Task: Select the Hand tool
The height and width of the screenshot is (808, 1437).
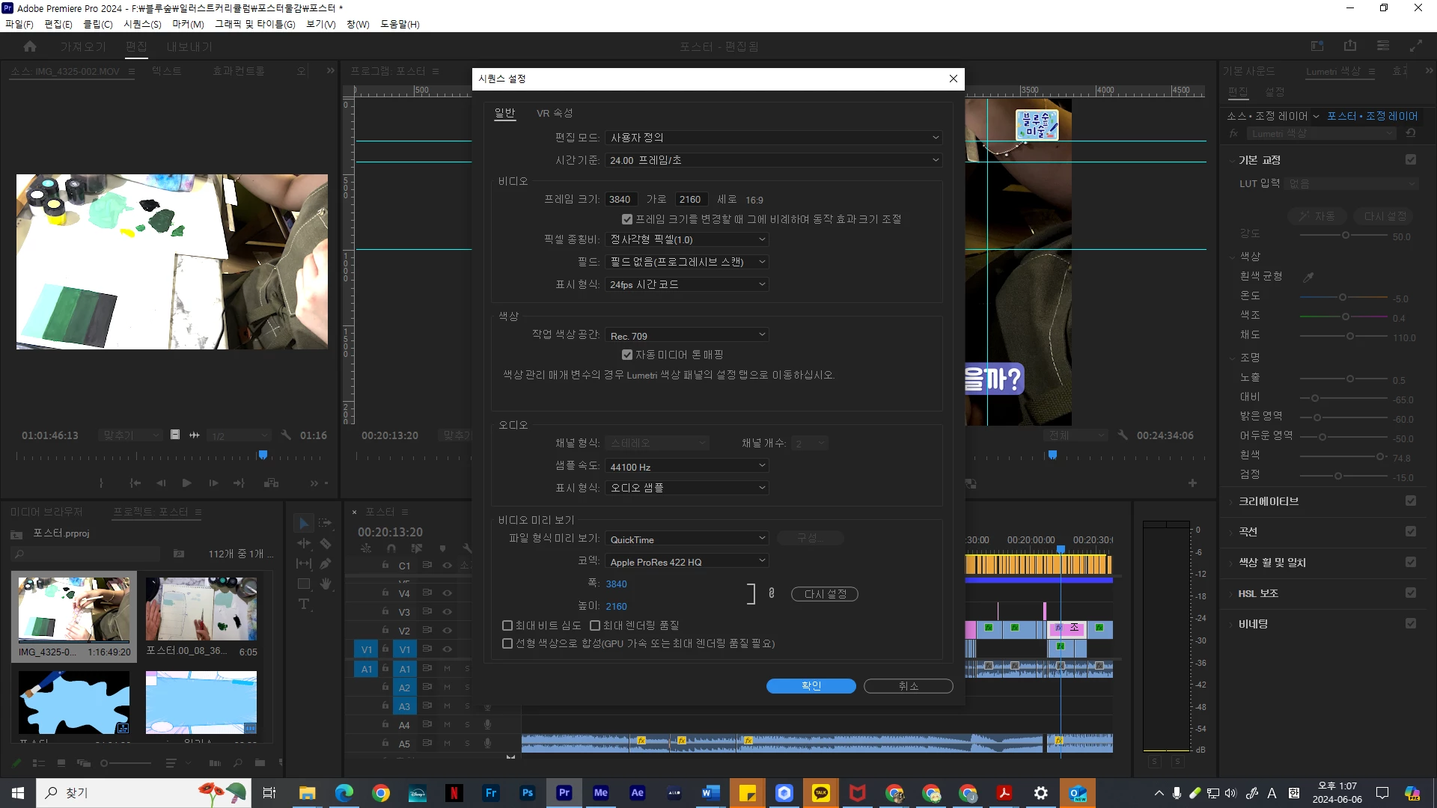Action: [326, 584]
